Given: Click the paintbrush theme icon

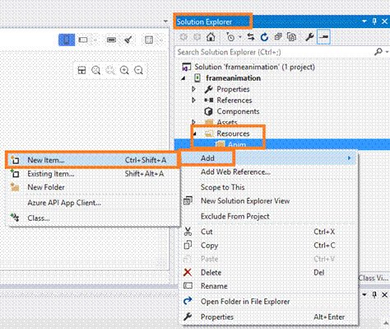Looking at the screenshot, I should point(128,40).
